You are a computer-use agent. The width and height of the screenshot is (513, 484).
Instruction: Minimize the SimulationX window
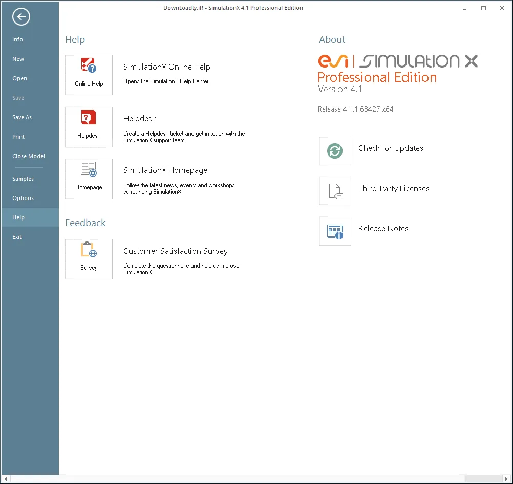[x=465, y=8]
